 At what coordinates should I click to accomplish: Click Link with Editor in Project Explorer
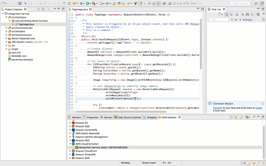pyautogui.click(x=43, y=9)
